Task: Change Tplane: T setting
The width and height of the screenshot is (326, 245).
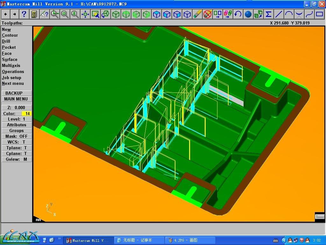Action: coord(17,148)
